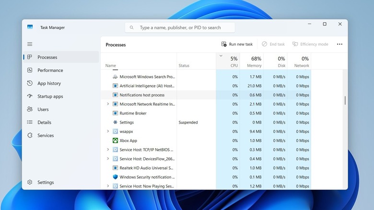The image size is (374, 210).
Task: Switch to the Performance tab
Action: pos(50,70)
